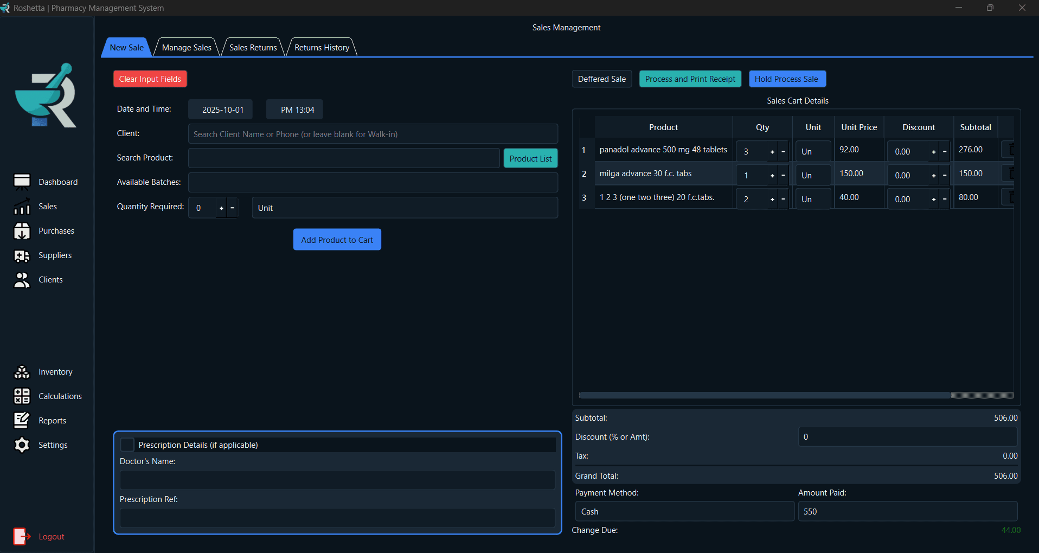Open the Payment Method Cash dropdown

click(684, 511)
